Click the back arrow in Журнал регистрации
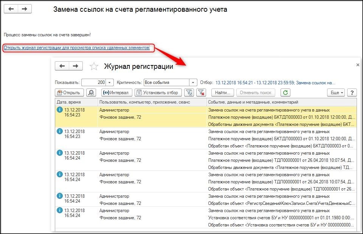Viewport: 363px width, 234px height. click(62, 66)
